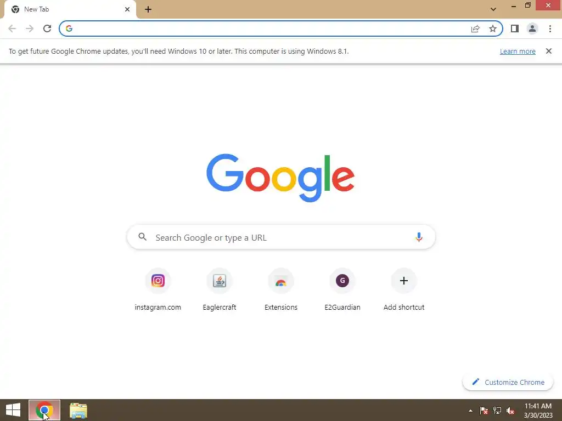Open the Eaglercraft shortcut
Image resolution: width=562 pixels, height=421 pixels.
[x=220, y=290]
